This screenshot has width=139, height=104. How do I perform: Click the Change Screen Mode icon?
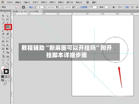pos(5,84)
